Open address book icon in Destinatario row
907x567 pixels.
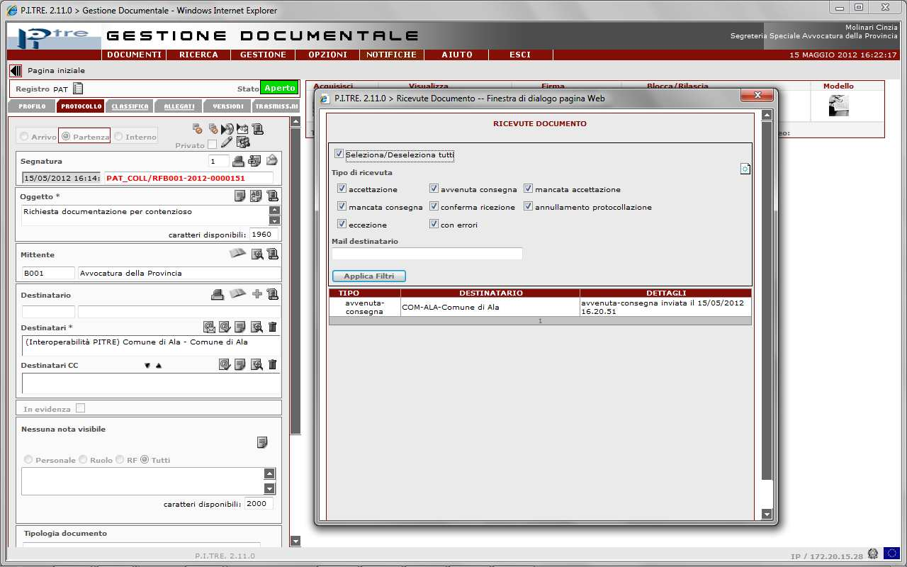[x=237, y=294]
